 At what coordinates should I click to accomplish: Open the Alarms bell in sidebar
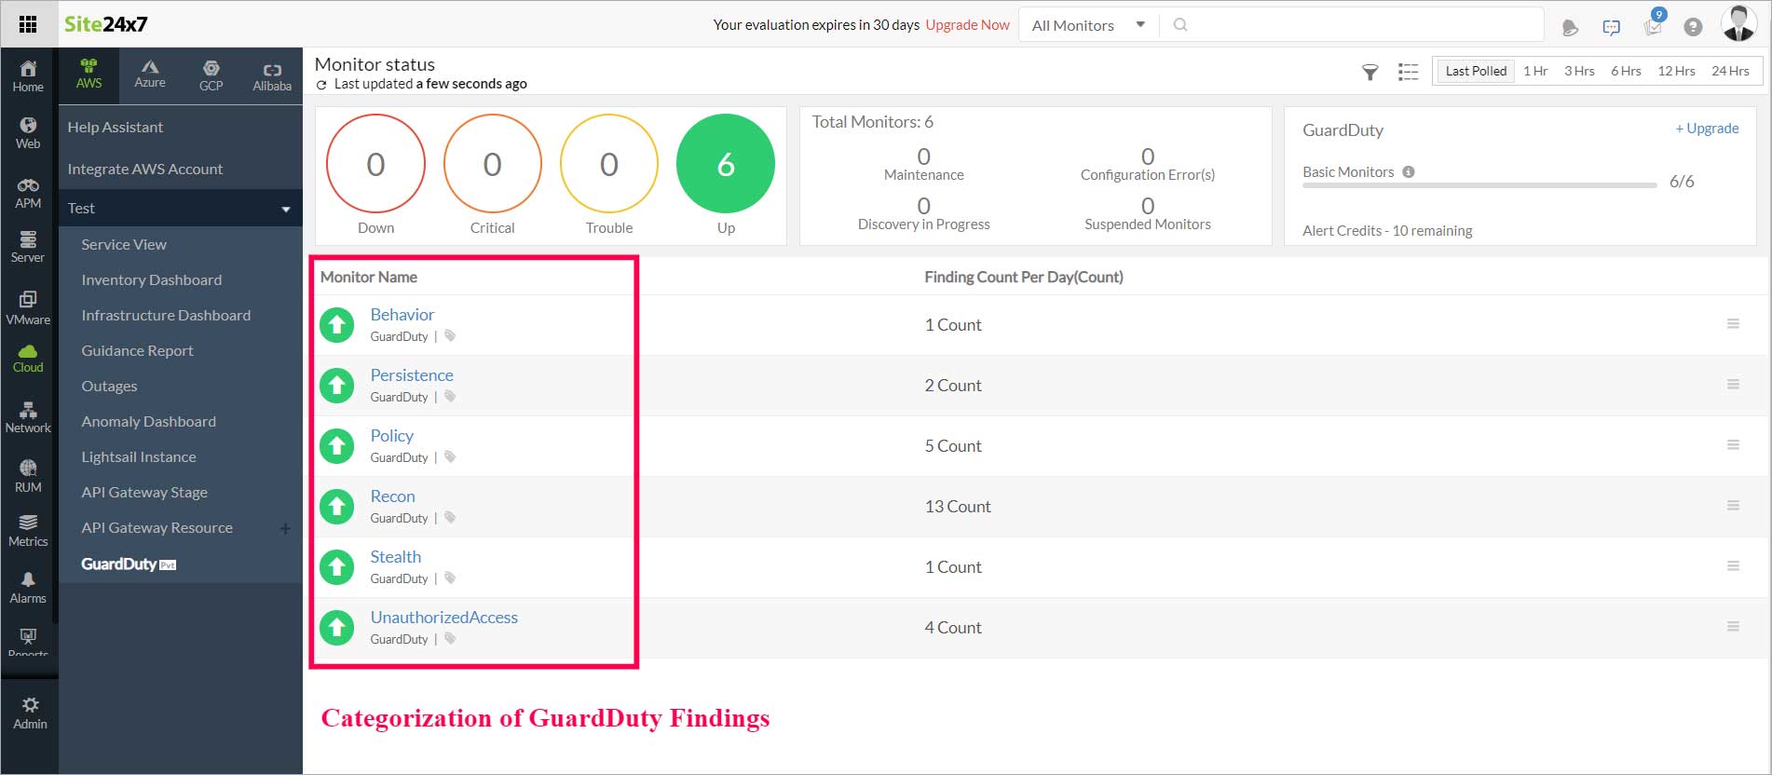click(x=28, y=588)
